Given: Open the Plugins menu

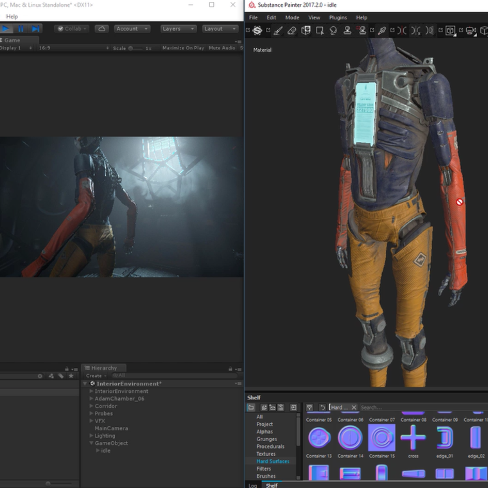Looking at the screenshot, I should click(338, 17).
